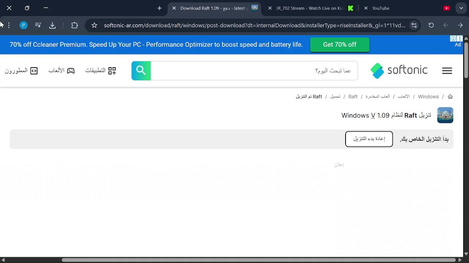Open the الألعاب games menu in header
469x263 pixels.
[x=62, y=70]
